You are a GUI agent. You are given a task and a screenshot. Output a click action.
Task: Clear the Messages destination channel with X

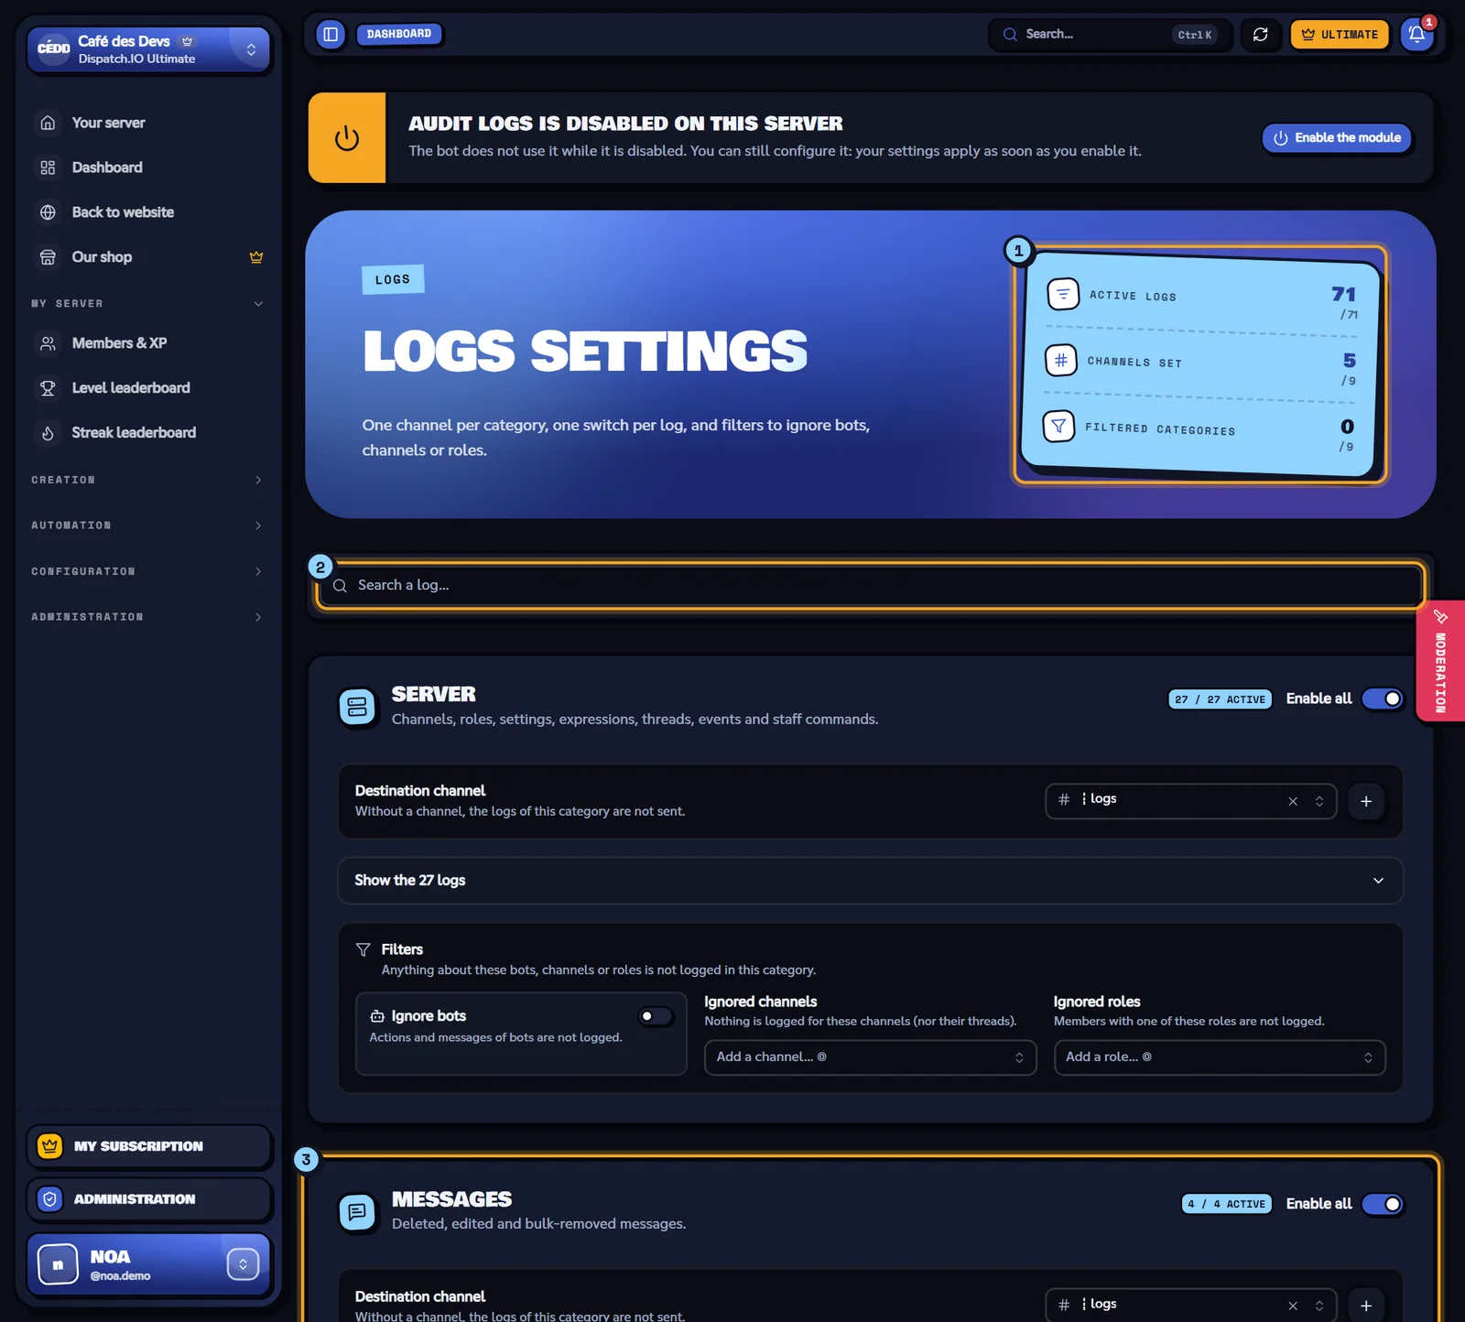[x=1293, y=1306]
